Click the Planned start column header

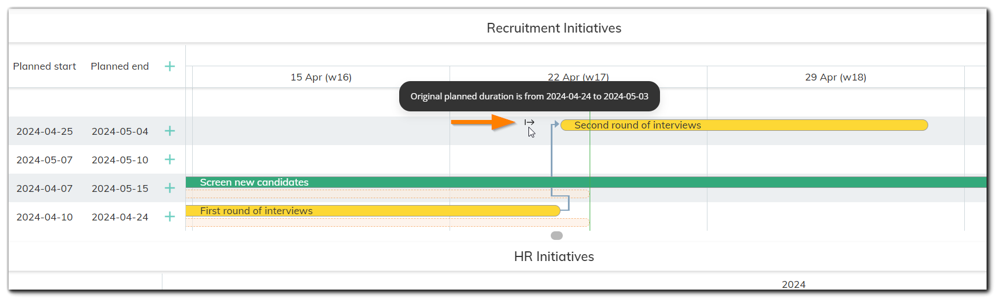click(45, 66)
